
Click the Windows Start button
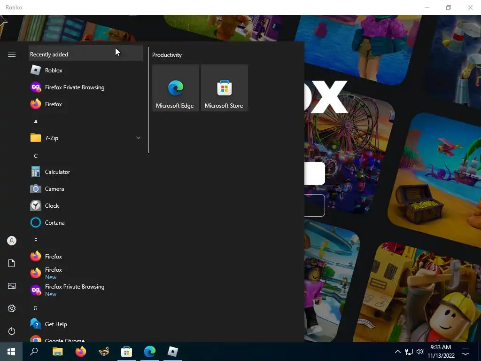(x=11, y=352)
